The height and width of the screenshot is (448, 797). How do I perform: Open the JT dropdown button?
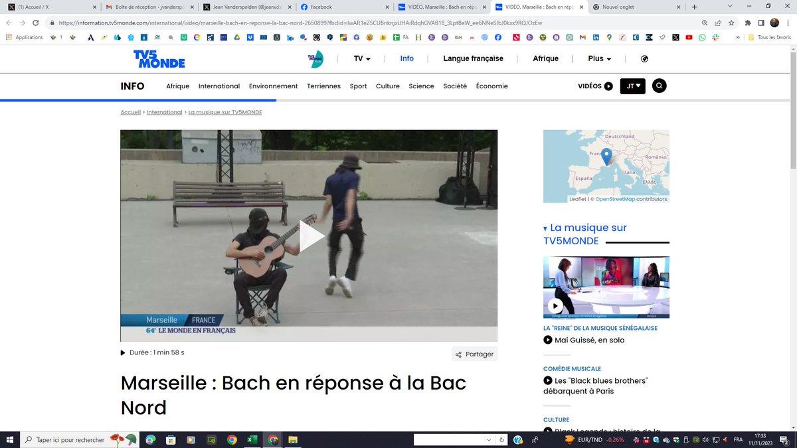pyautogui.click(x=632, y=86)
